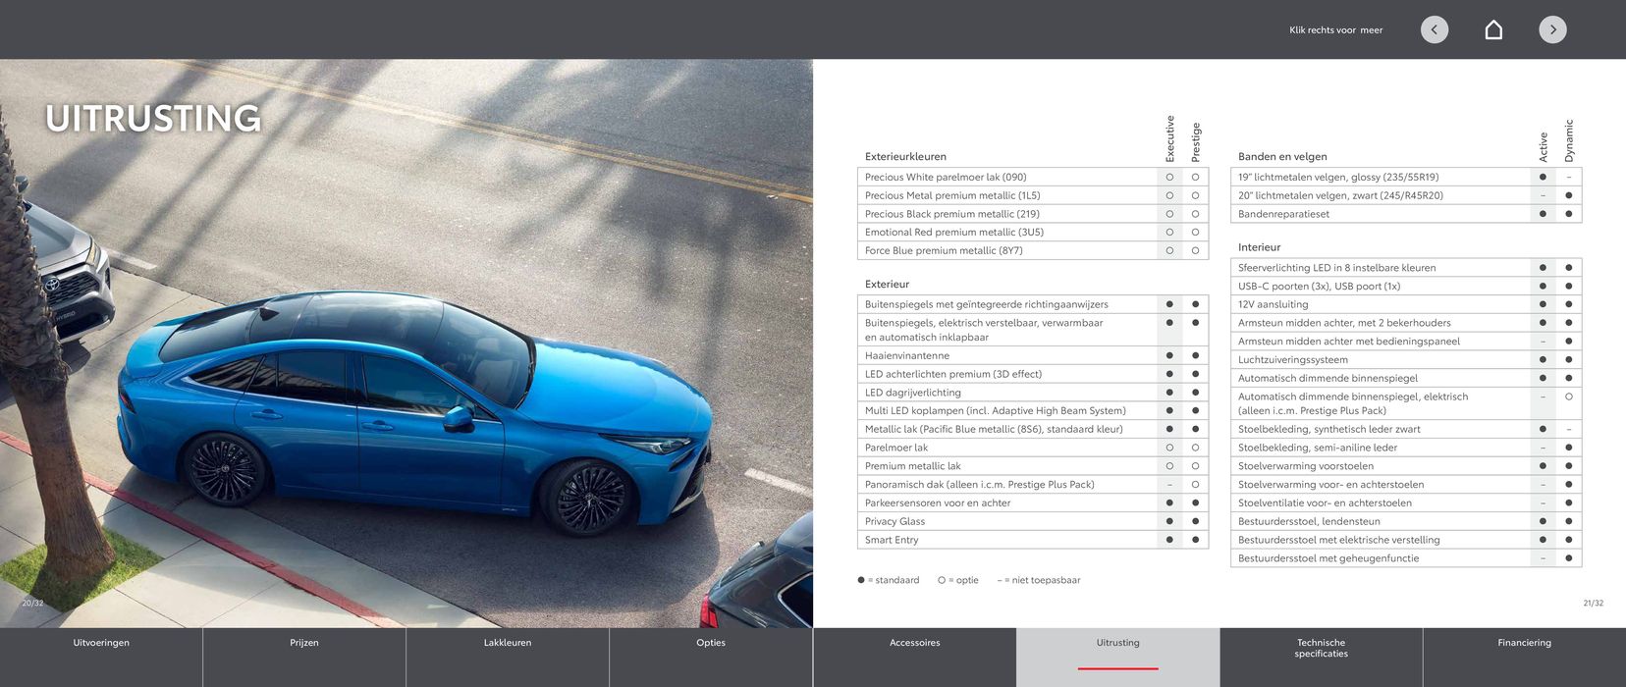Go to the previous page arrow
Viewport: 1626px width, 687px height.
(x=1434, y=29)
